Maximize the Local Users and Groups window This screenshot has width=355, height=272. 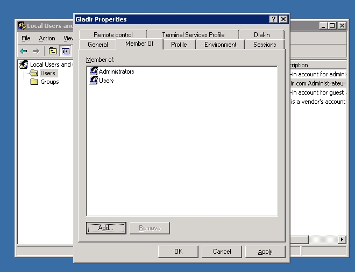point(332,26)
